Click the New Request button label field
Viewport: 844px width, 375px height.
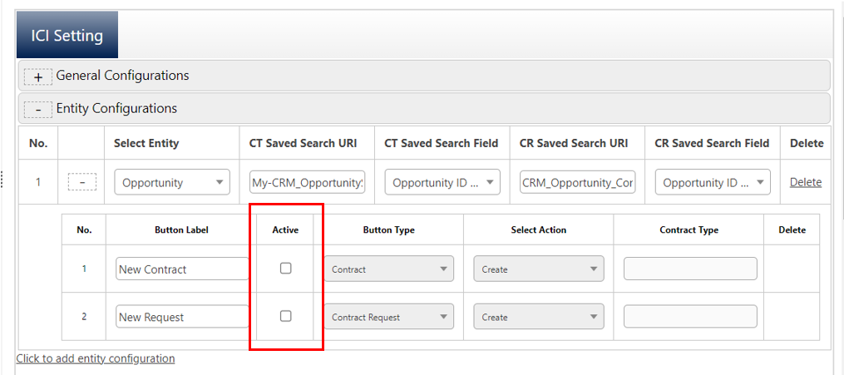(x=182, y=317)
